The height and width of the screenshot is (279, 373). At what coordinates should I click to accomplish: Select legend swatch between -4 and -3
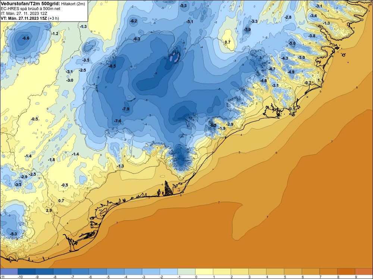click(x=133, y=272)
